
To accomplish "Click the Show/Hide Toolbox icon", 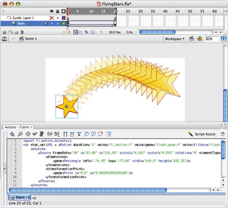I will [109, 134].
